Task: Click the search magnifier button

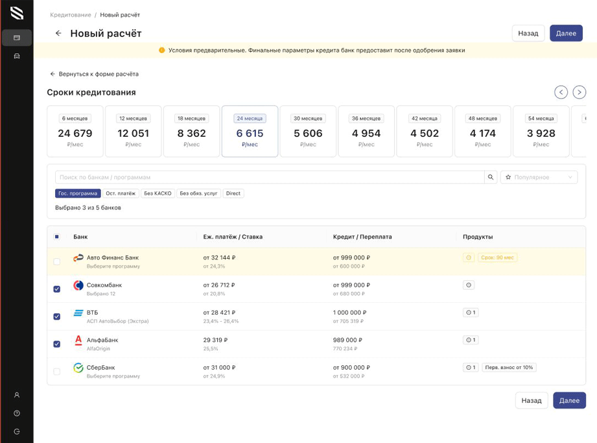Action: pyautogui.click(x=491, y=177)
